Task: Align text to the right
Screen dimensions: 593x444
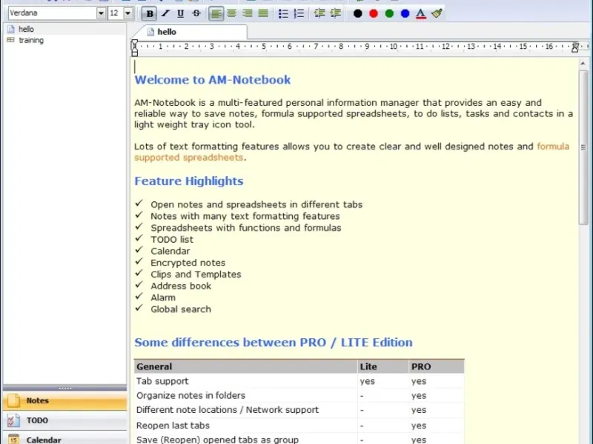Action: (x=248, y=13)
